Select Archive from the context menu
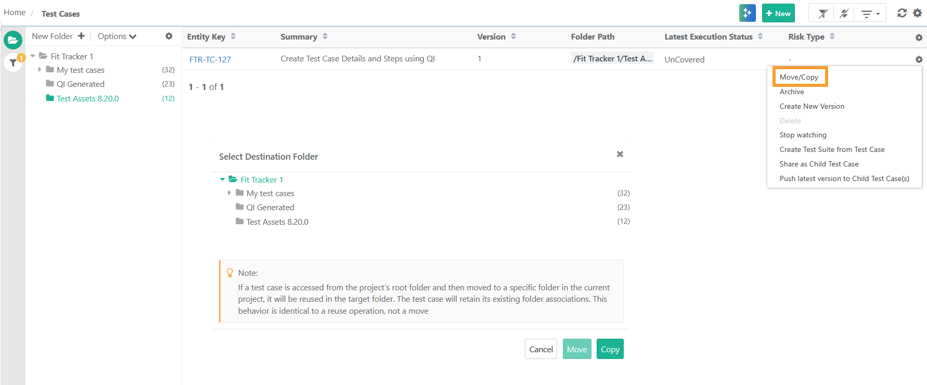This screenshot has width=927, height=385. tap(791, 92)
